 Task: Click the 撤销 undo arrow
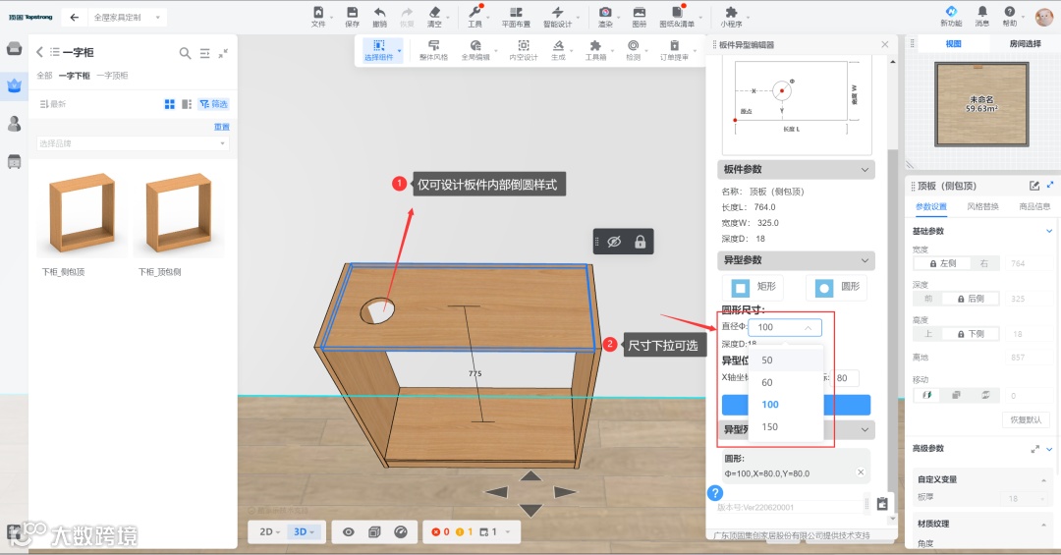(x=379, y=12)
